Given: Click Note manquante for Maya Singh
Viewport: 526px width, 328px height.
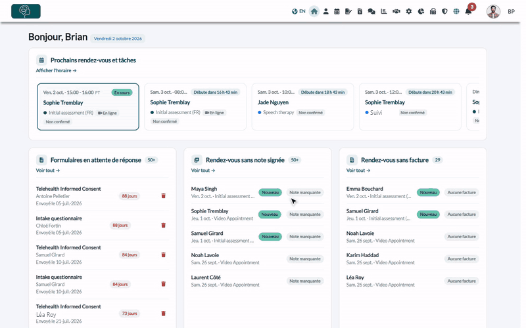Looking at the screenshot, I should [305, 192].
